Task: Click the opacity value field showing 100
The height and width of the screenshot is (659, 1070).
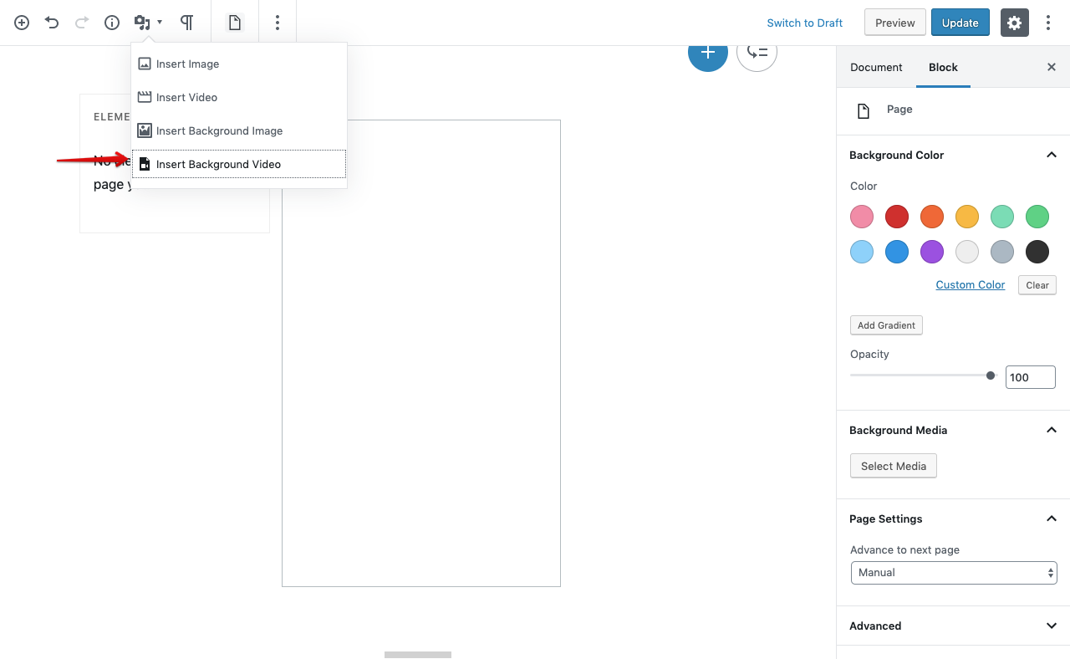Action: click(1031, 377)
